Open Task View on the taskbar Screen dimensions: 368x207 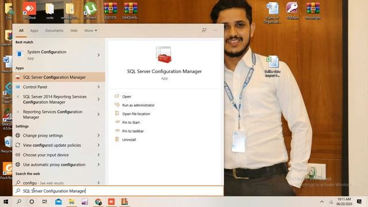click(45, 202)
